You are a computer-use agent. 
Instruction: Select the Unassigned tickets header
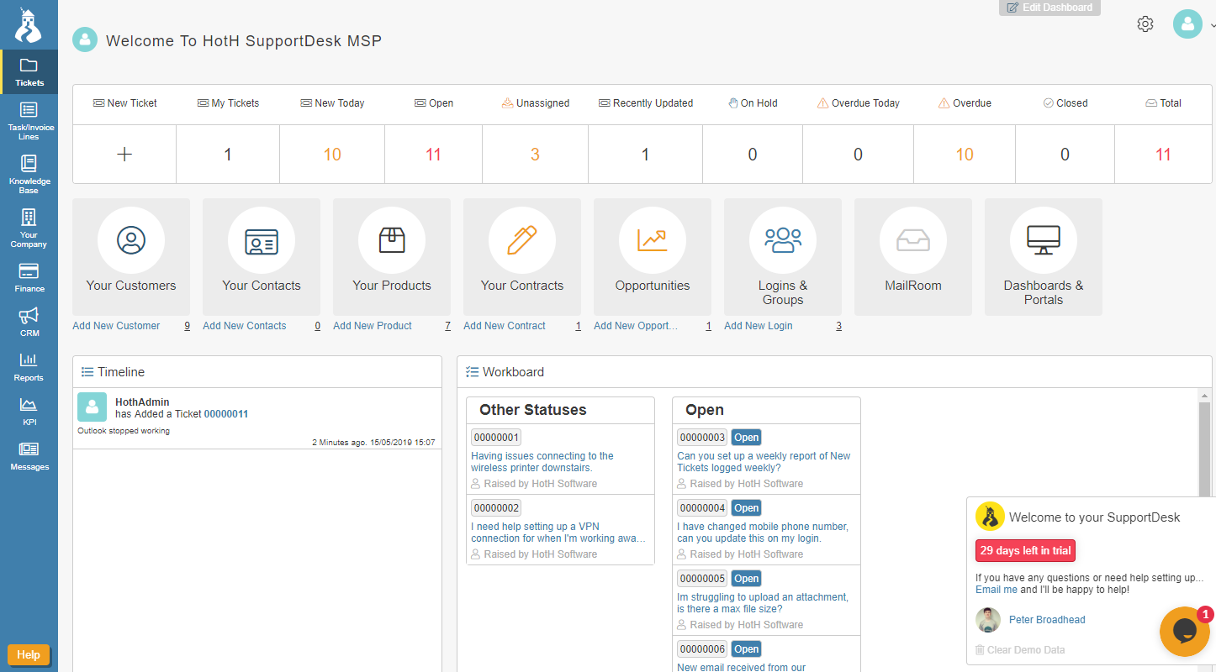535,103
